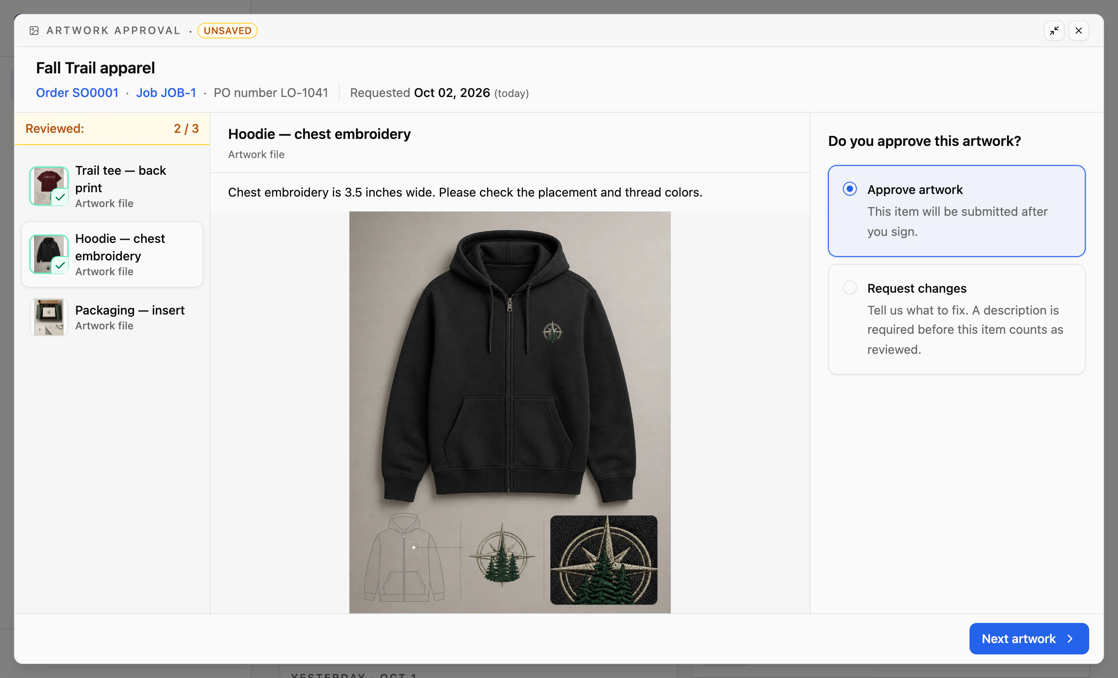
Task: Collapse the artwork approval dialog with the minimize icon
Action: tap(1053, 31)
